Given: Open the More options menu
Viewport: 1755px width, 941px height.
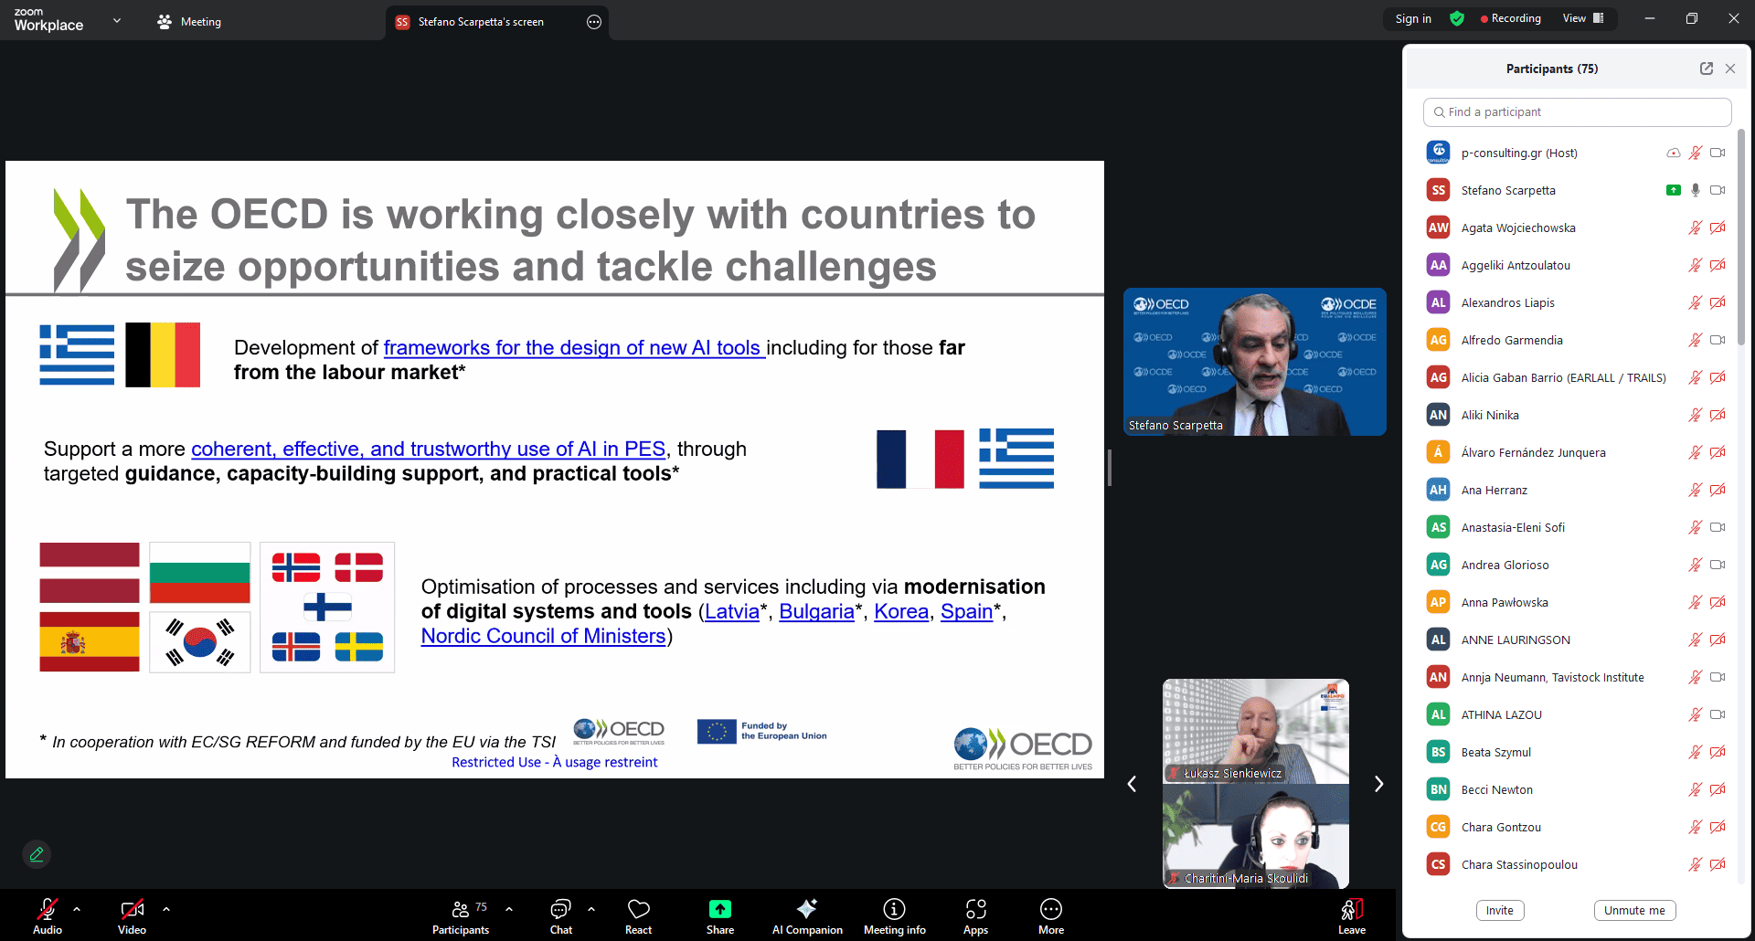Looking at the screenshot, I should [x=1050, y=915].
